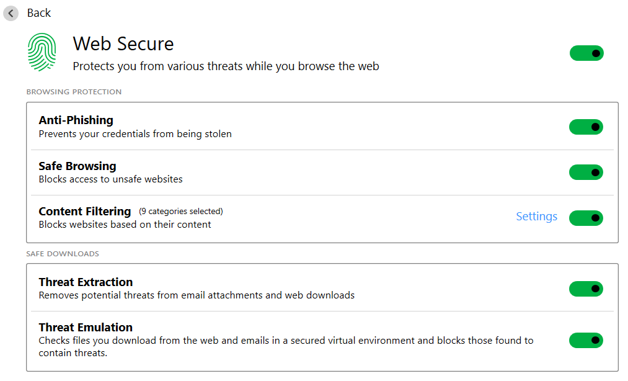Click the '9 categories selected' text
628x381 pixels.
(x=180, y=212)
